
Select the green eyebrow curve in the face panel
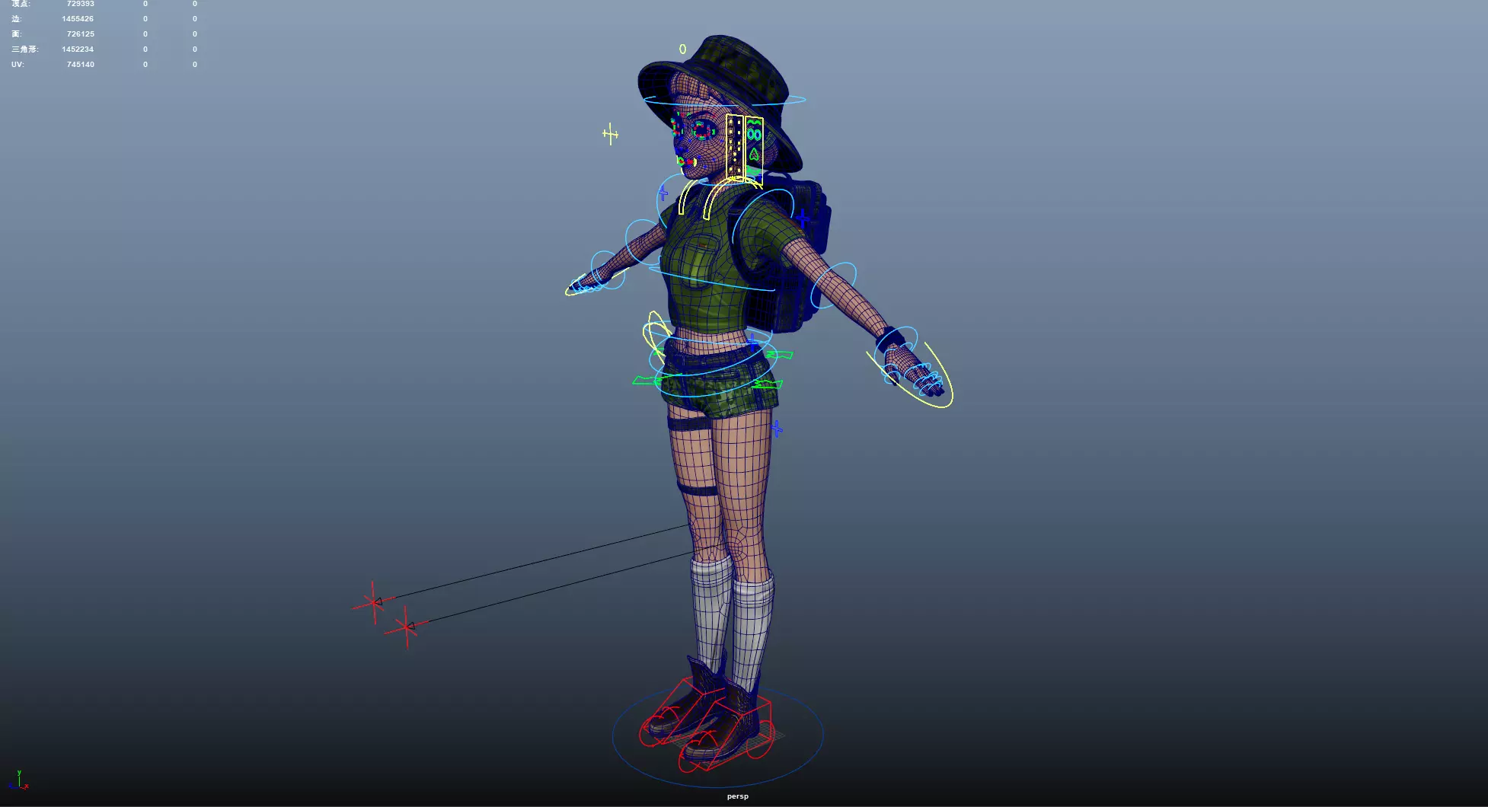pyautogui.click(x=754, y=120)
